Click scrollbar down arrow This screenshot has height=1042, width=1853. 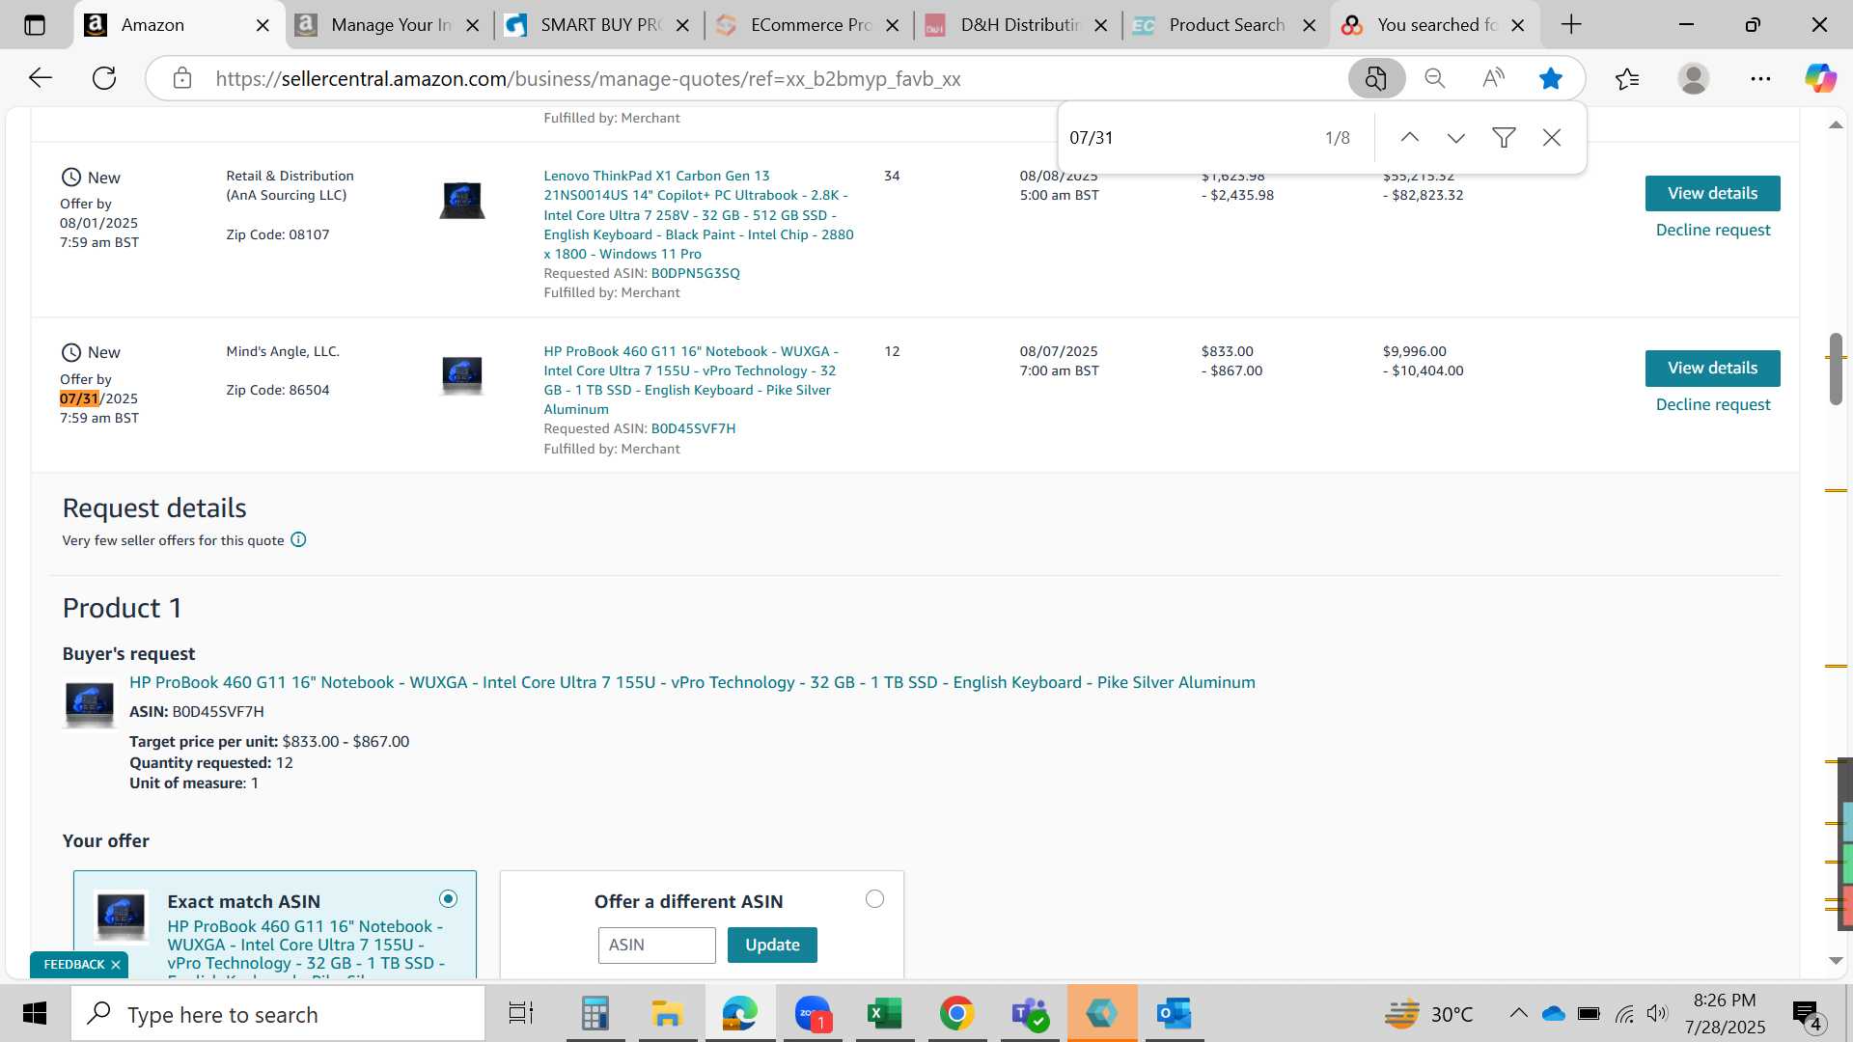point(1836,960)
